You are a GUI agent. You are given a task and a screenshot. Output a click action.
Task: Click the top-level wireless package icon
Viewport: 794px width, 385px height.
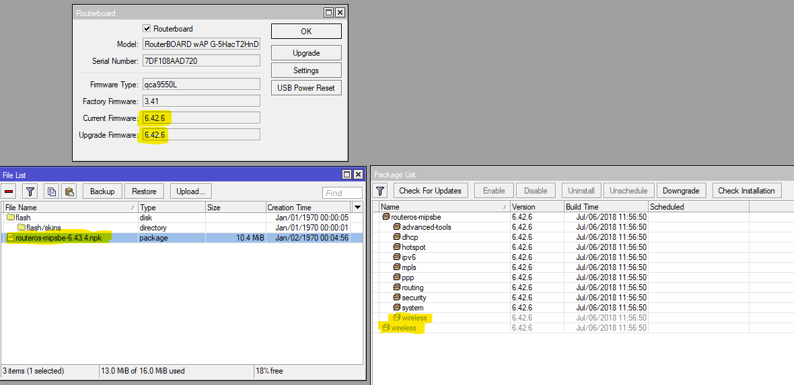(386, 329)
